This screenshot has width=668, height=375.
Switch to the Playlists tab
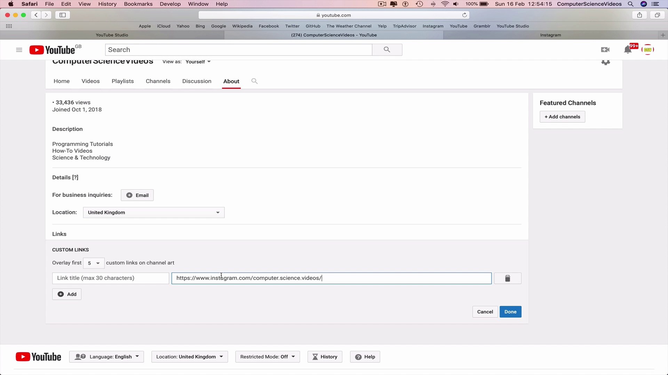pyautogui.click(x=122, y=81)
